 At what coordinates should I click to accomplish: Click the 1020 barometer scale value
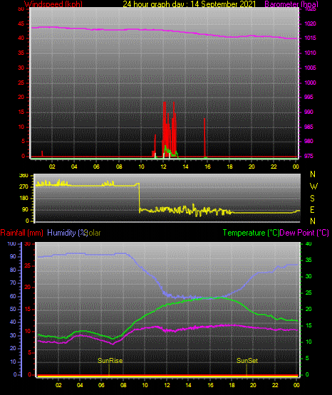pyautogui.click(x=310, y=23)
